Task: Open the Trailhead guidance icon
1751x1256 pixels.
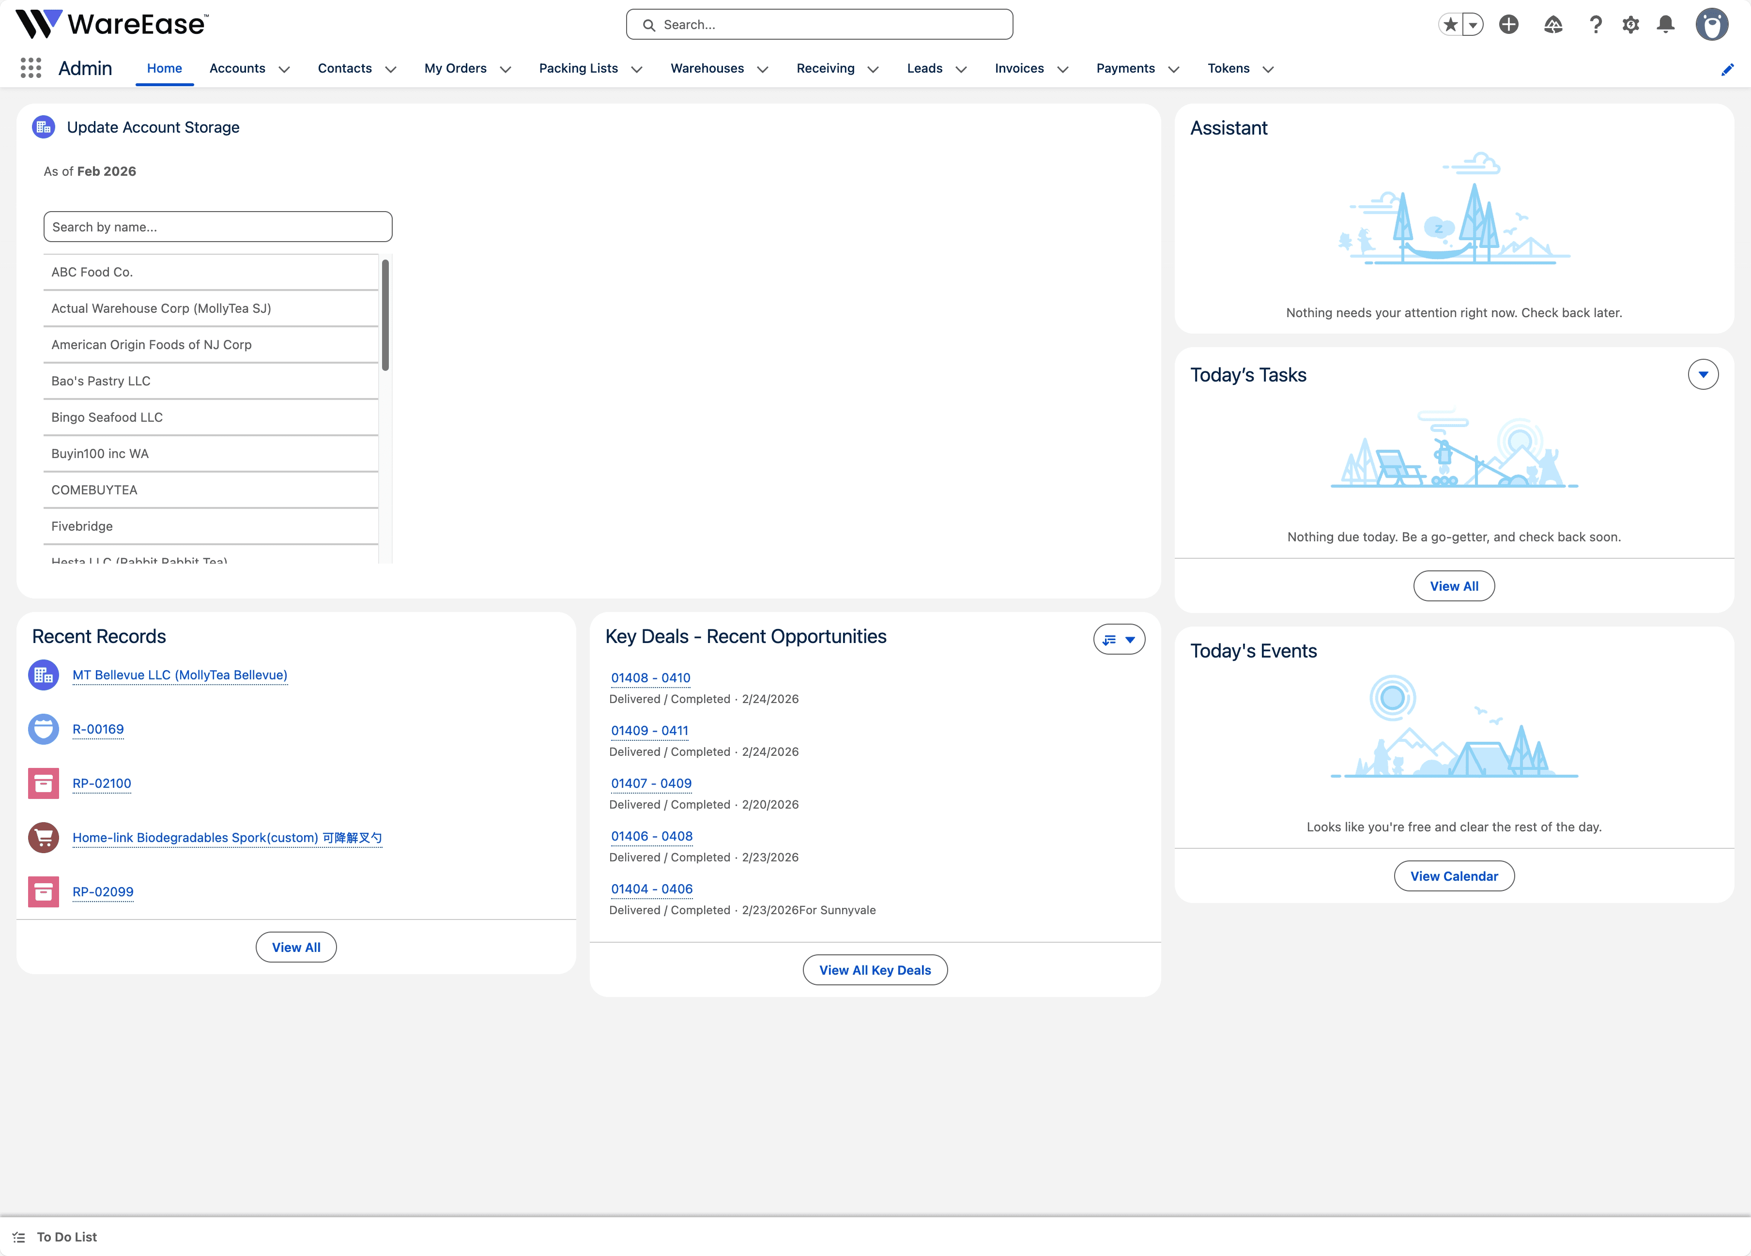Action: [x=1552, y=25]
